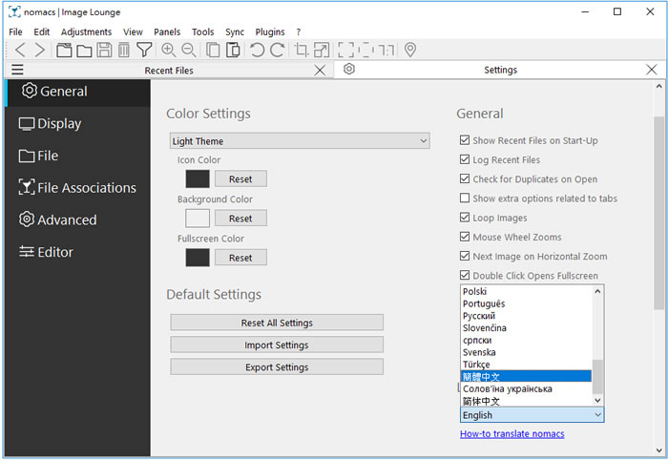Toggle Log Recent Files checkbox
The height and width of the screenshot is (460, 668).
click(465, 159)
